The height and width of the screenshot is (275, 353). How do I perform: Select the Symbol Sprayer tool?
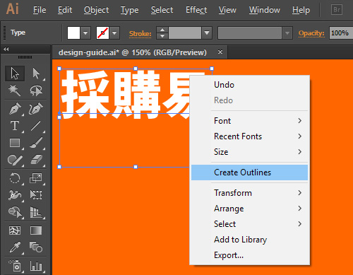click(15, 266)
